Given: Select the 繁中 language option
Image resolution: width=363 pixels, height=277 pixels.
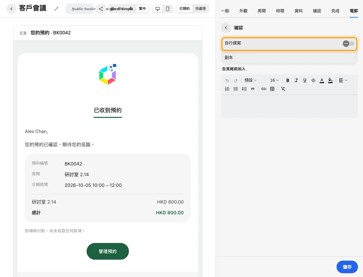Looking at the screenshot, I should coord(142,9).
